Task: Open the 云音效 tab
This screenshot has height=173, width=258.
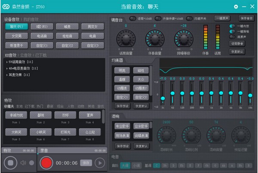Action: [26, 55]
